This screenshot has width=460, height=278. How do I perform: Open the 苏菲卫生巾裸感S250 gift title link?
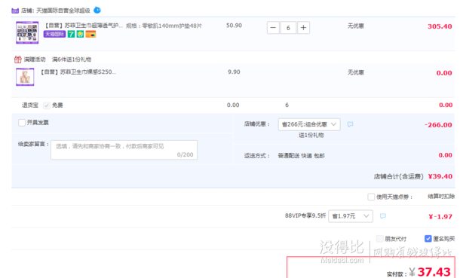[78, 72]
